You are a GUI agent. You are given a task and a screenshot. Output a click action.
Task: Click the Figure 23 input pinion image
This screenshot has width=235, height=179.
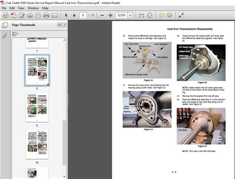[x=147, y=109]
